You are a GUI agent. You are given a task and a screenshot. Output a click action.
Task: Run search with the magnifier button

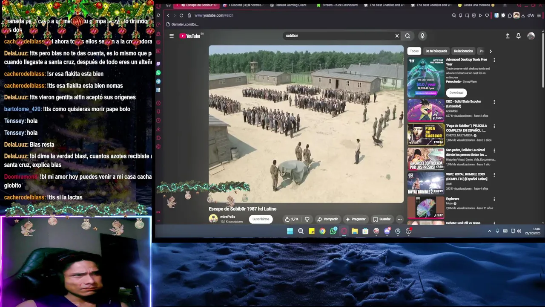pyautogui.click(x=407, y=36)
